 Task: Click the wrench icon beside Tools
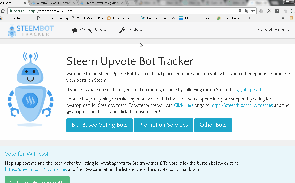(122, 30)
